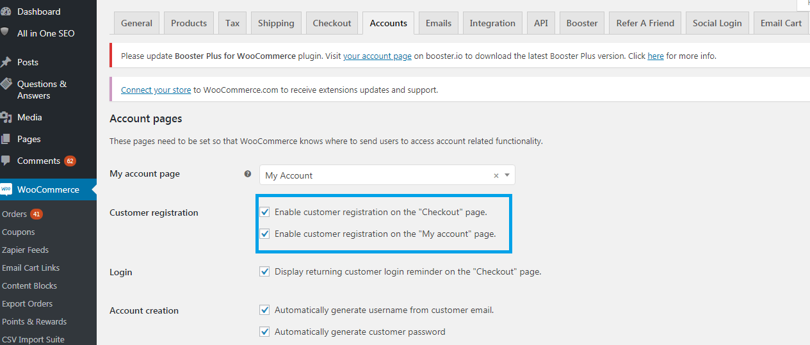Switch to the Products tab

tap(189, 23)
